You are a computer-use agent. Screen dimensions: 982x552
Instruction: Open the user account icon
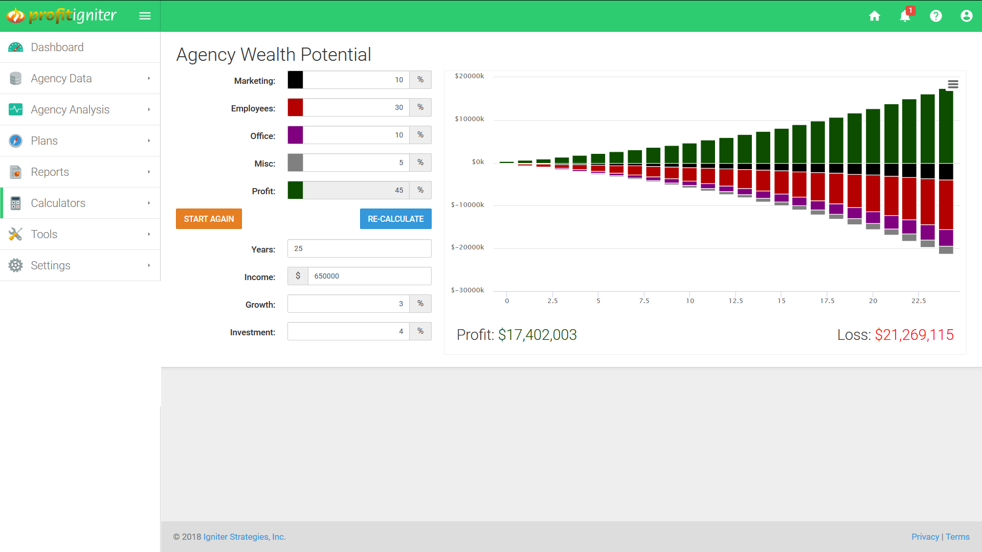point(966,16)
